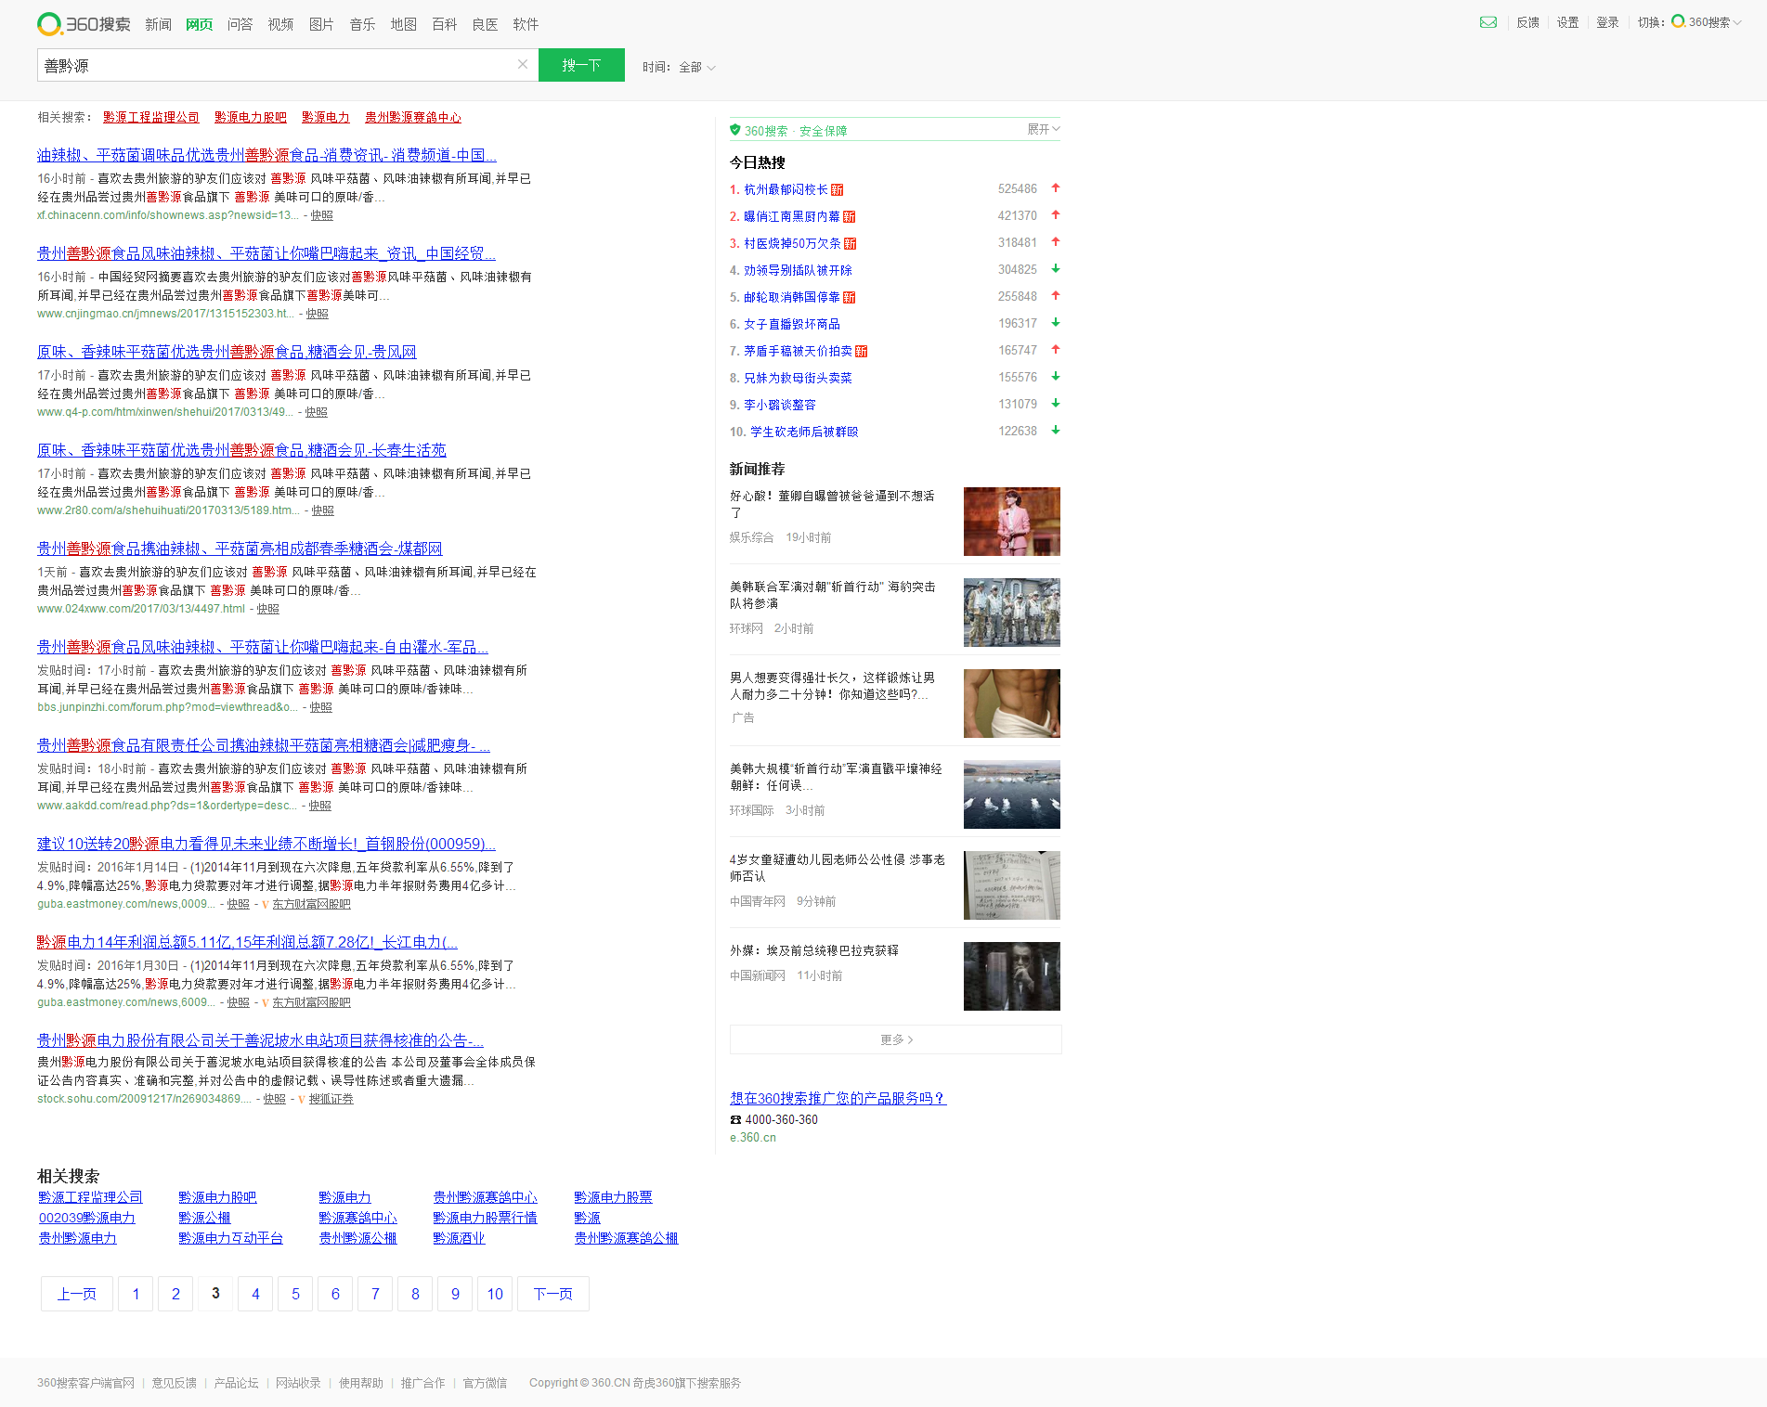Screen dimensions: 1767x1407
Task: Switch to the 地图 tab
Action: point(403,24)
